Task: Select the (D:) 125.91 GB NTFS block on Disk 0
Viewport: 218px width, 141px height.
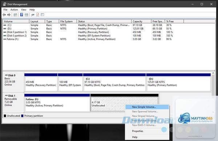Action: coord(179,82)
